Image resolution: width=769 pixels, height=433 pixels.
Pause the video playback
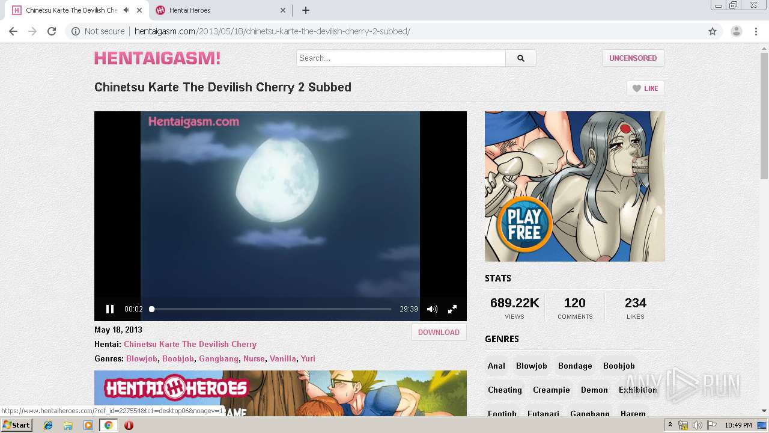(110, 309)
